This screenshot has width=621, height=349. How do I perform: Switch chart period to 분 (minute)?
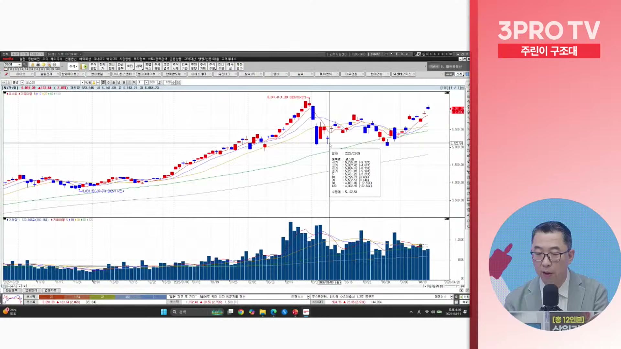click(124, 83)
